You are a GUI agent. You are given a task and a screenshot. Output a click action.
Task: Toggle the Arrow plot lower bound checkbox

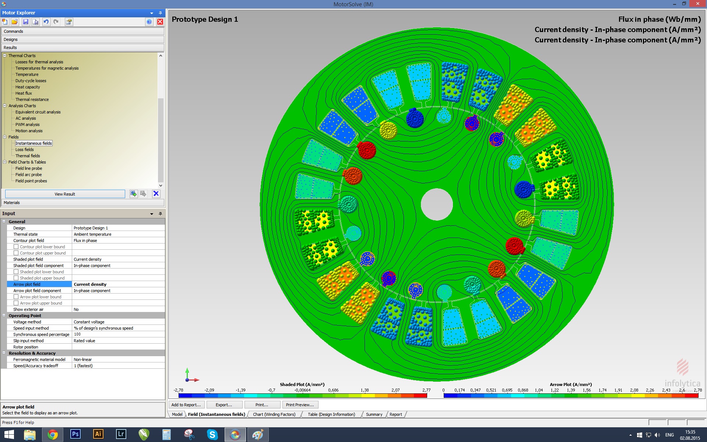16,297
